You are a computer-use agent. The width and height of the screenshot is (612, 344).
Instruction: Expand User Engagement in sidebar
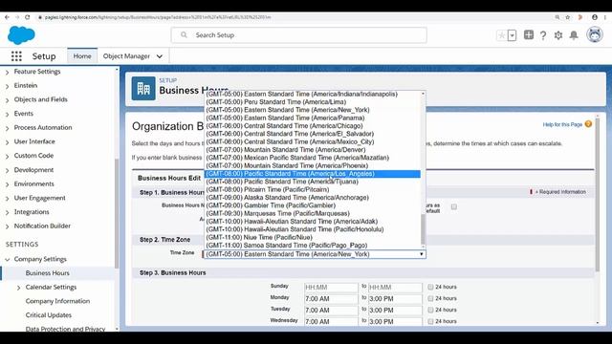(7, 199)
